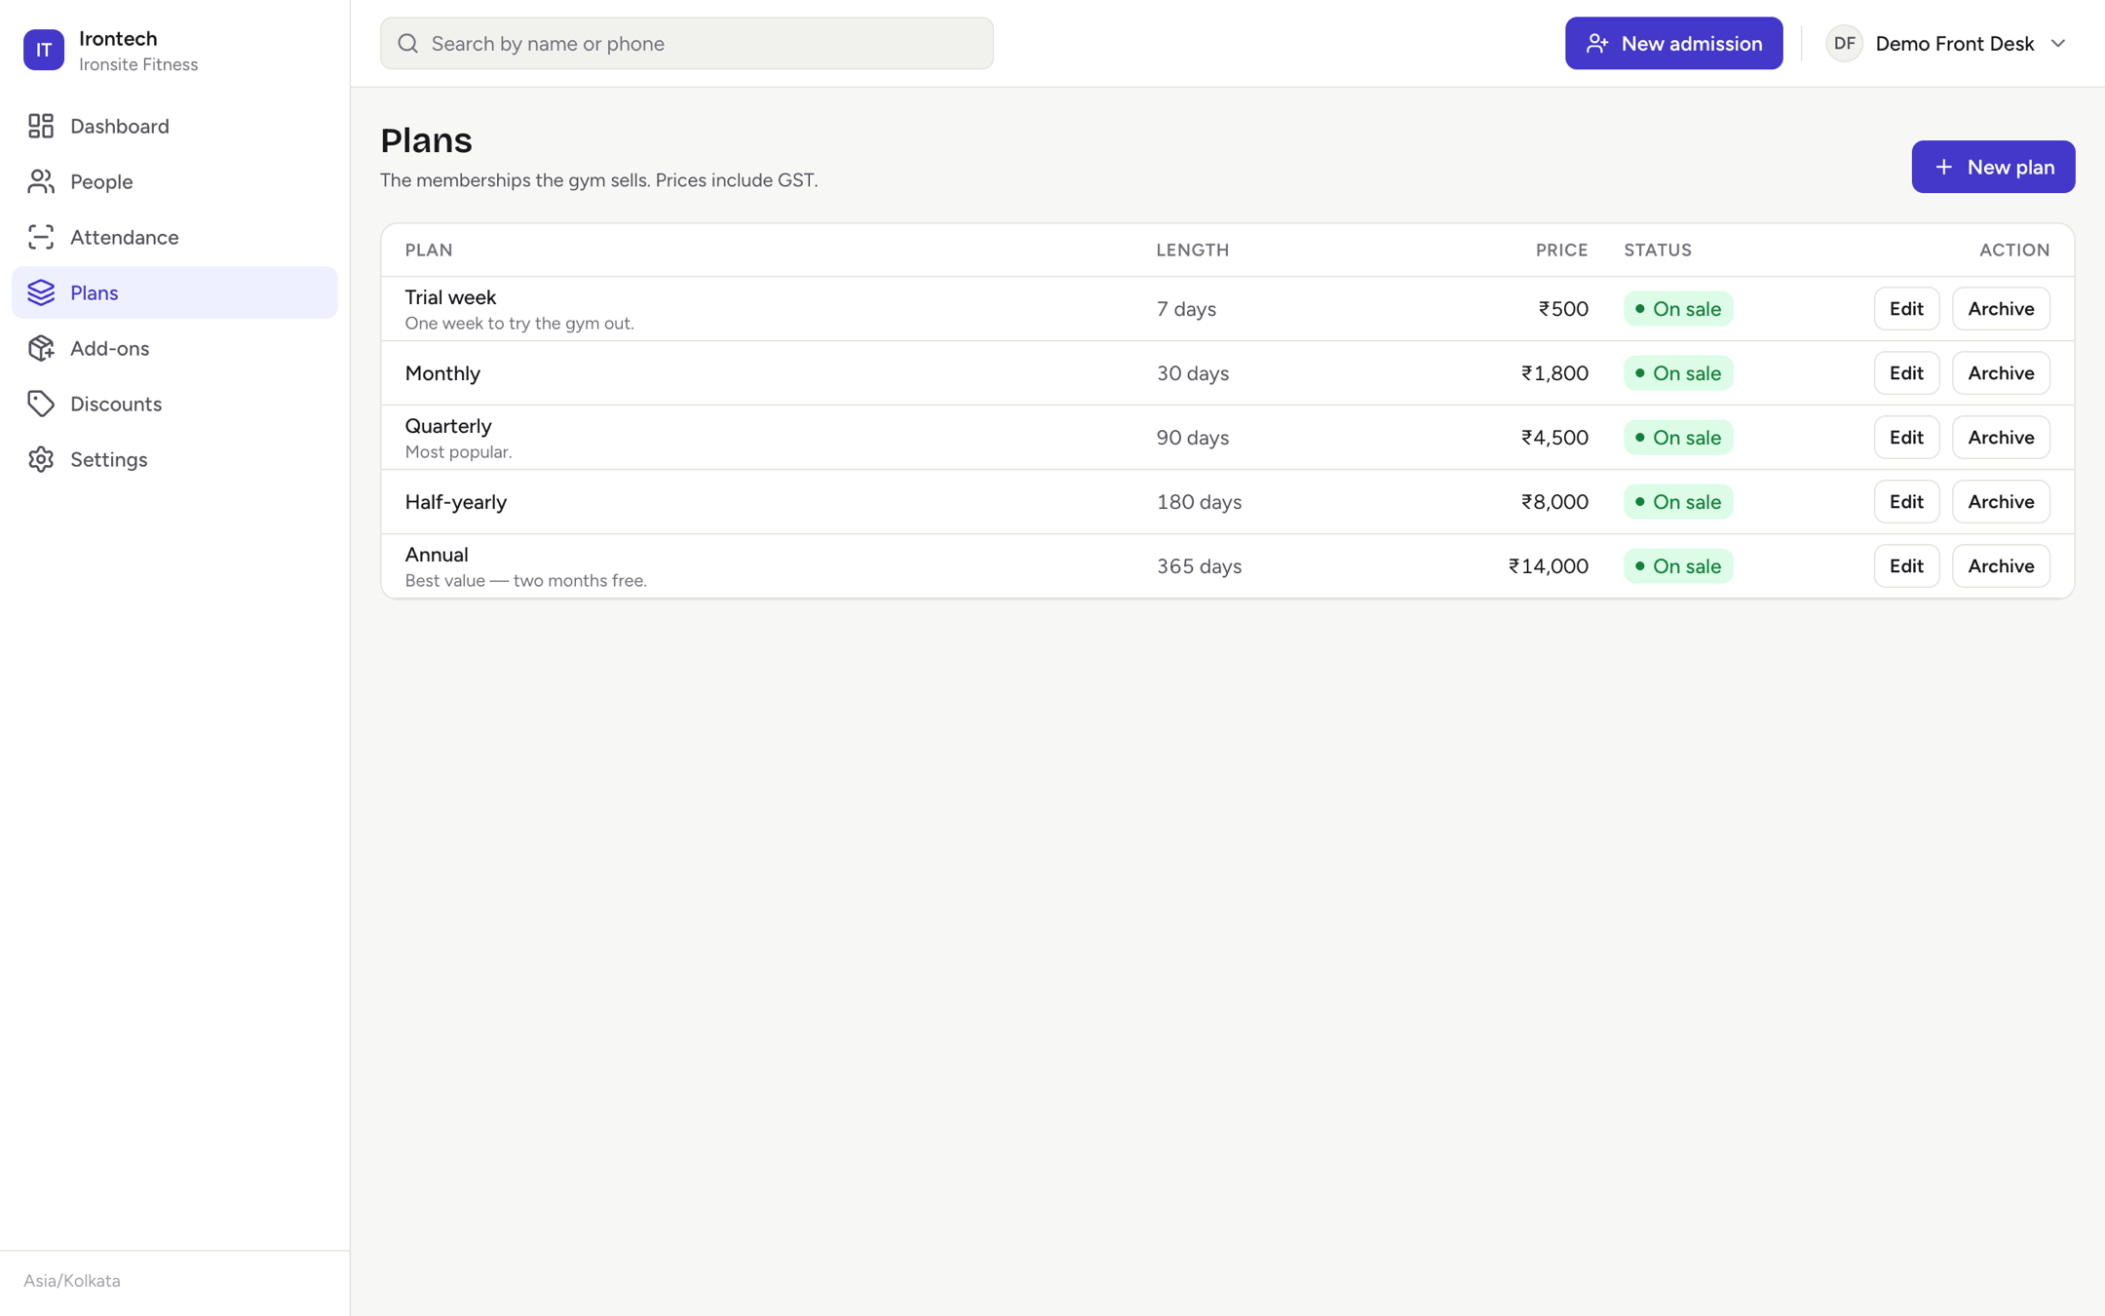This screenshot has height=1316, width=2105.
Task: Open the Discounts page
Action: [174, 404]
